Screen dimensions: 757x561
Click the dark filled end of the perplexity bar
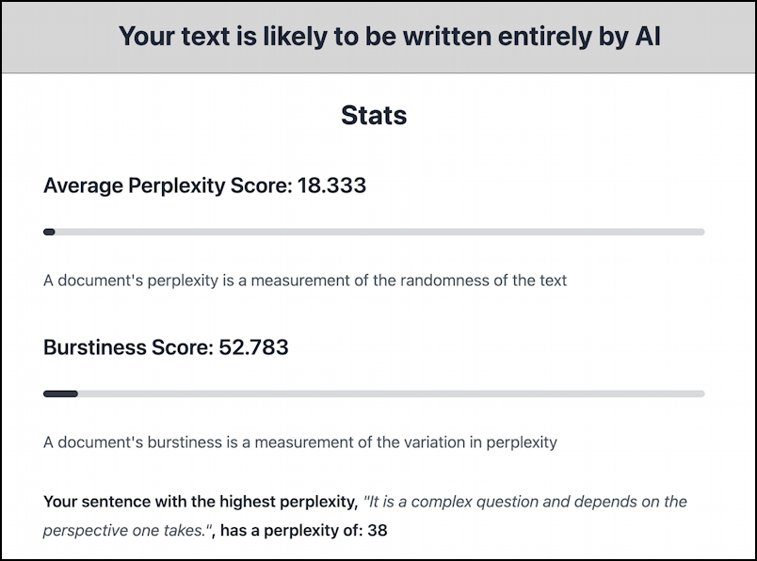point(49,232)
